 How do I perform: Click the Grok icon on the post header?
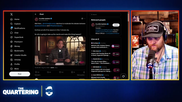tap(82, 18)
